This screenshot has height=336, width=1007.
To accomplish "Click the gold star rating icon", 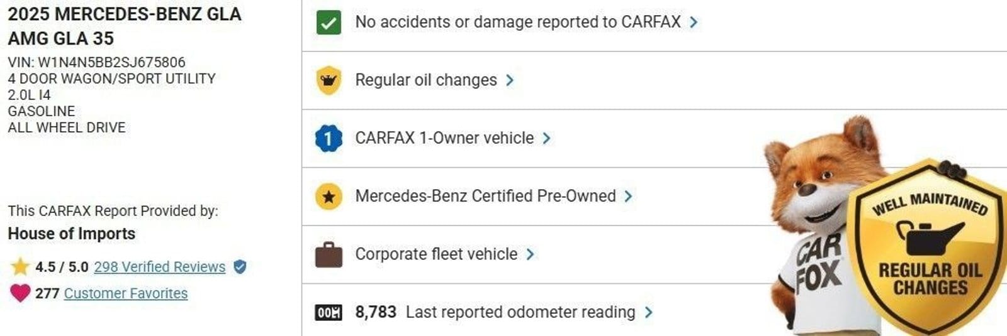I will click(20, 267).
